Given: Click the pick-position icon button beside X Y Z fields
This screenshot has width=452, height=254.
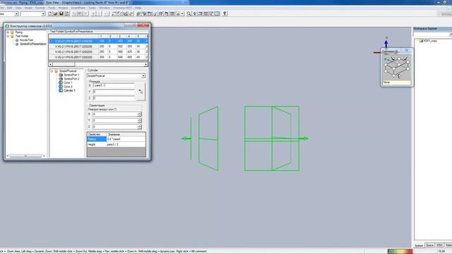Looking at the screenshot, I should pos(141,92).
